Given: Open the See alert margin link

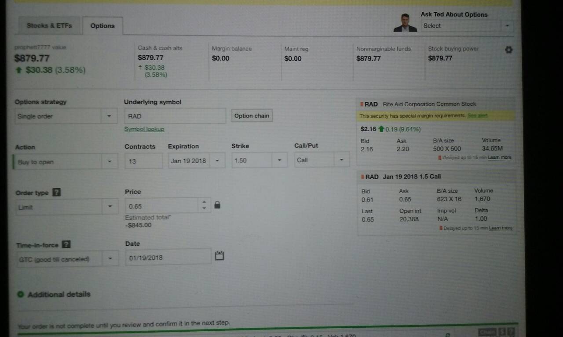Looking at the screenshot, I should (x=477, y=116).
